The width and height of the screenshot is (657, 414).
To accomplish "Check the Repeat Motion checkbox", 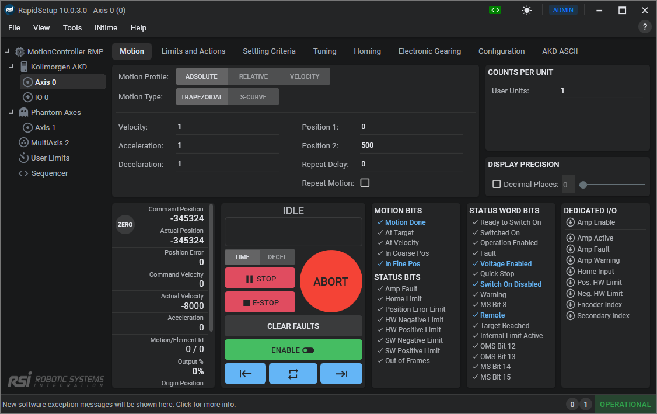I will 365,183.
